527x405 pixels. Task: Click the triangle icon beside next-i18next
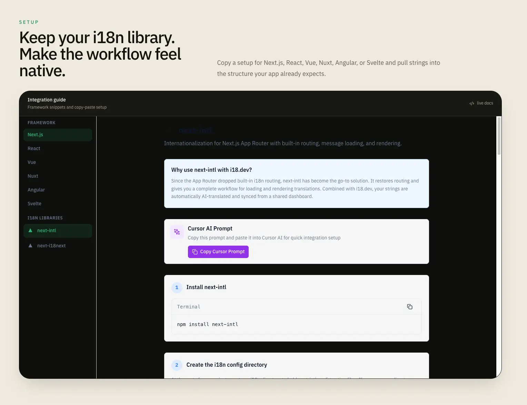pos(30,246)
